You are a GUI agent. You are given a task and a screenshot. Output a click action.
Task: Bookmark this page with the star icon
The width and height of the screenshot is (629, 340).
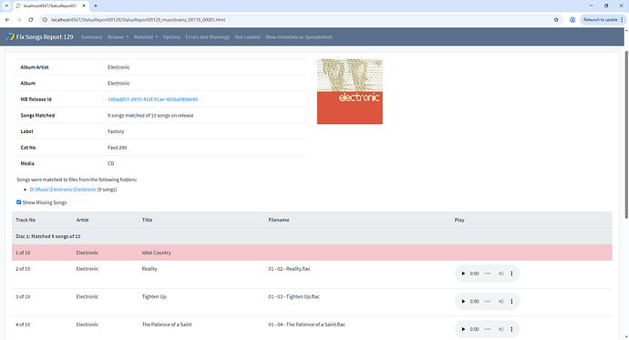556,20
